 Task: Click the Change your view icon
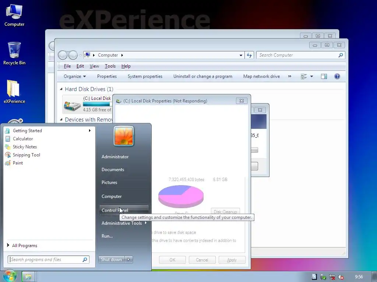click(x=304, y=76)
